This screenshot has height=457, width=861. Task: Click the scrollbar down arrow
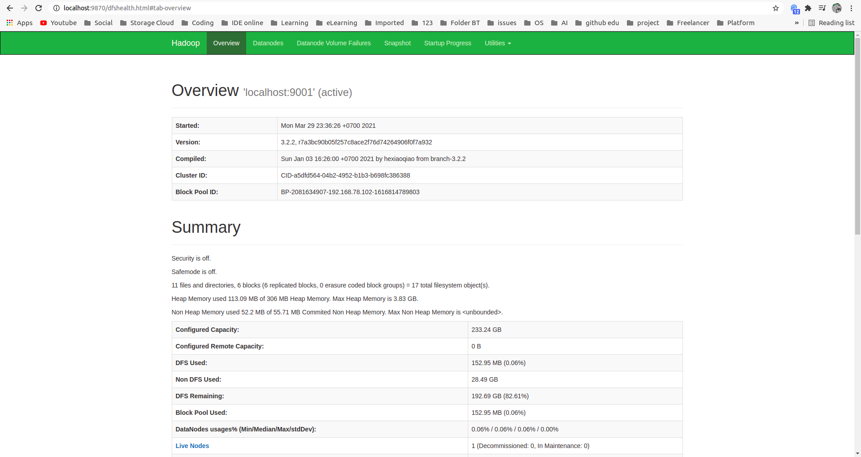[x=857, y=453]
